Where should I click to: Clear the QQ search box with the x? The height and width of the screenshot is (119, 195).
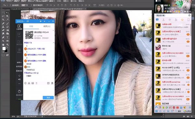(189, 15)
